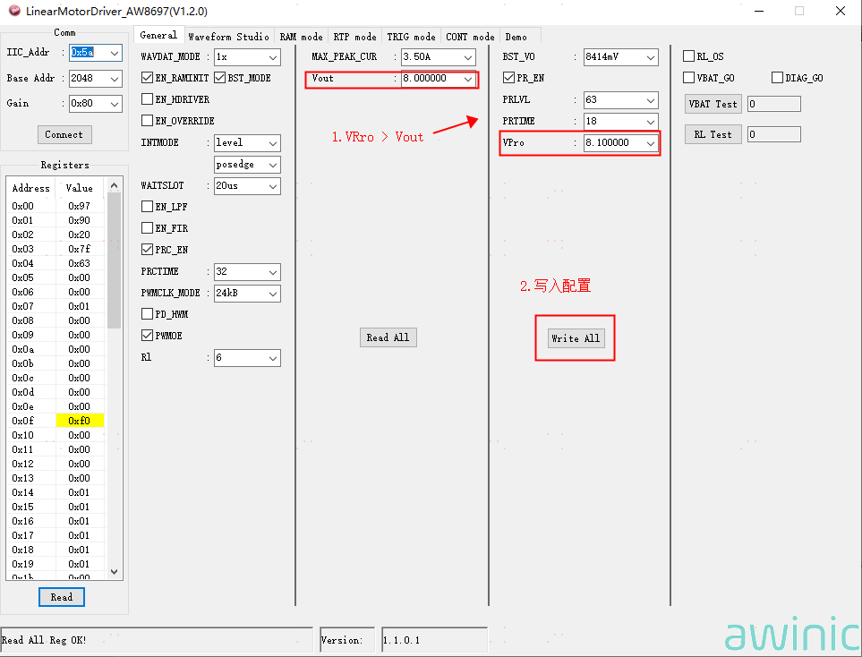Open the MAX_PEAK_CUR dropdown
This screenshot has height=657, width=862.
click(x=439, y=57)
